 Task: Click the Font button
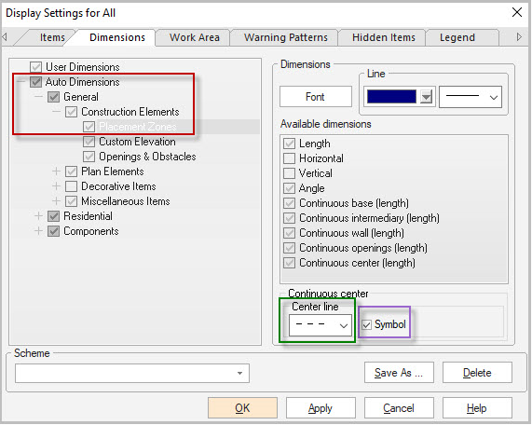pos(316,97)
